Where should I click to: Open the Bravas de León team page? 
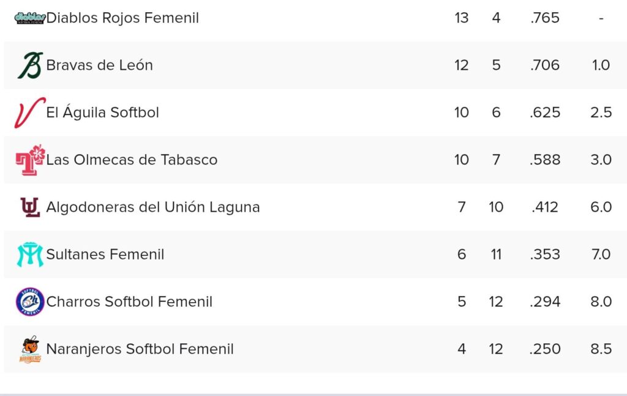(99, 65)
